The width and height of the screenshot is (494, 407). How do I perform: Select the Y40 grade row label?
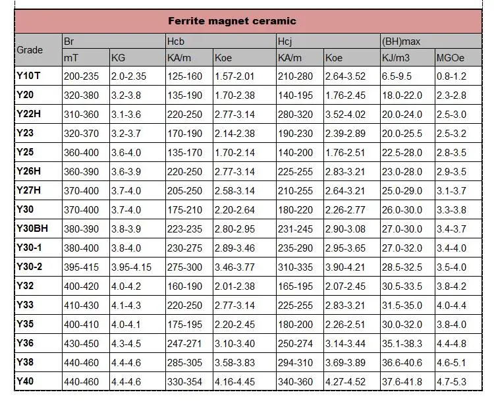[24, 381]
